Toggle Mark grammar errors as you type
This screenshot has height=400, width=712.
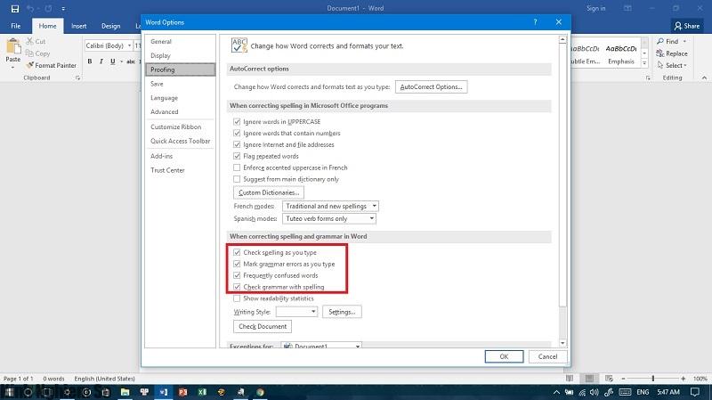(237, 264)
